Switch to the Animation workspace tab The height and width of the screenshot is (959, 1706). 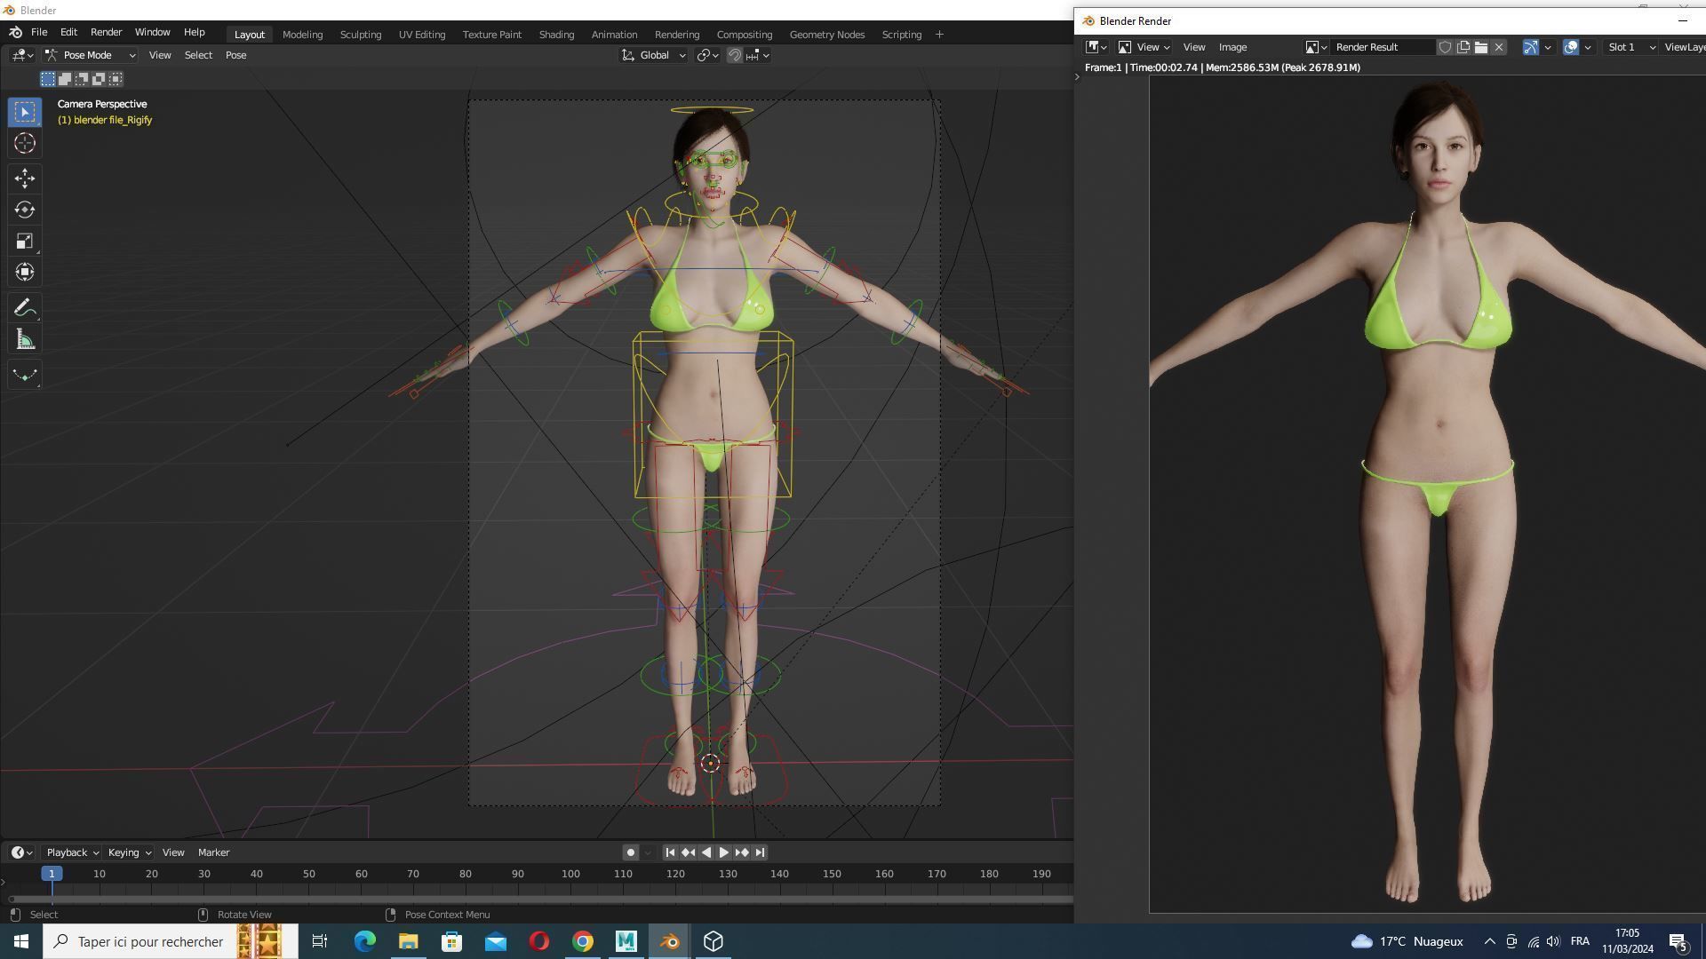point(614,35)
